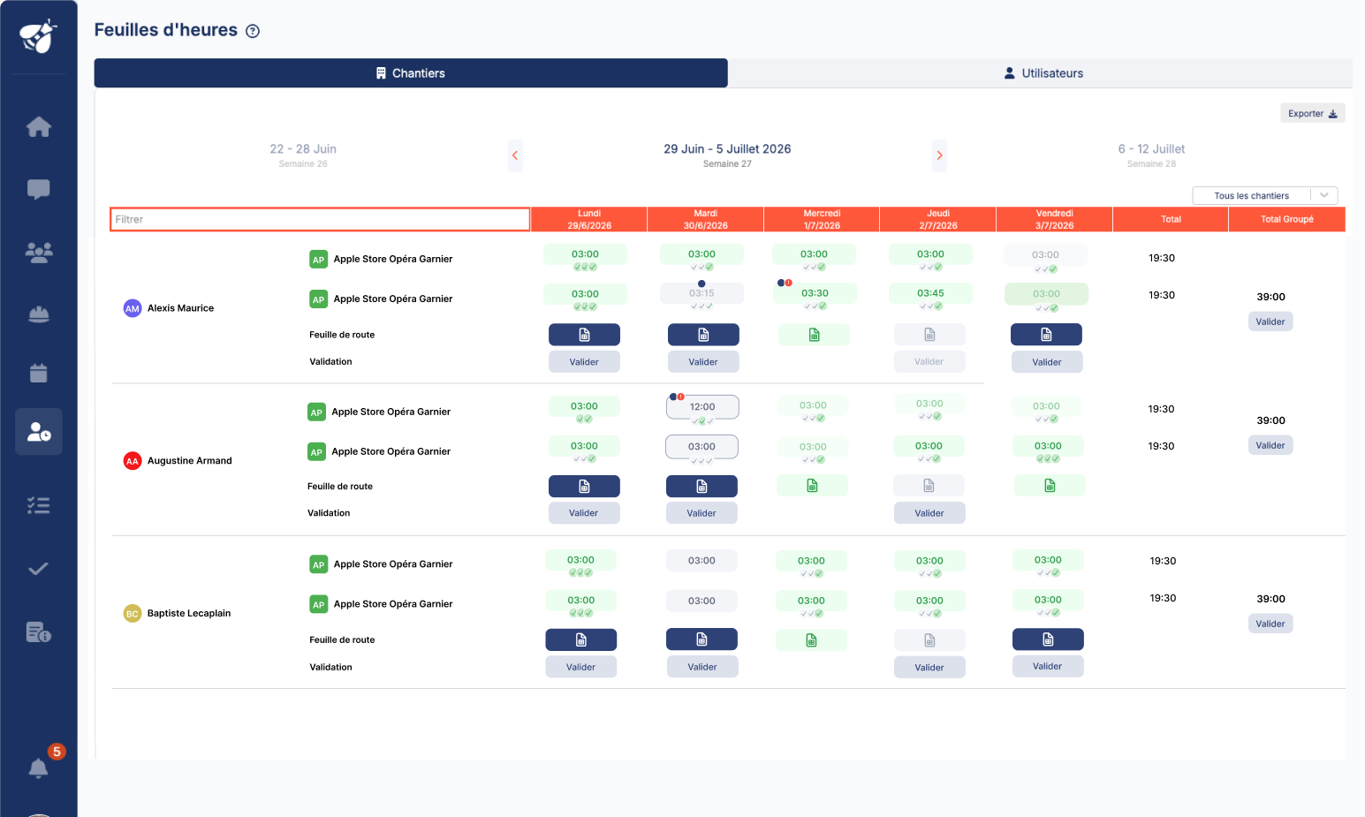Open Augustine Armand Friday green route sheet
The width and height of the screenshot is (1365, 817).
(x=1050, y=486)
